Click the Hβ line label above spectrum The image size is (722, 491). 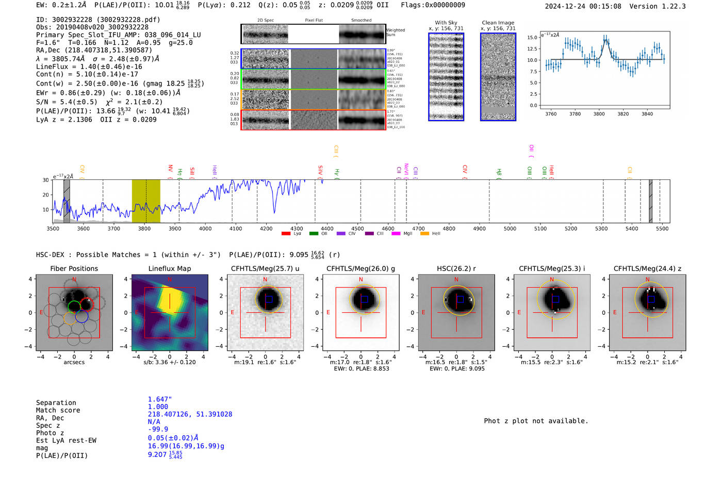click(499, 173)
